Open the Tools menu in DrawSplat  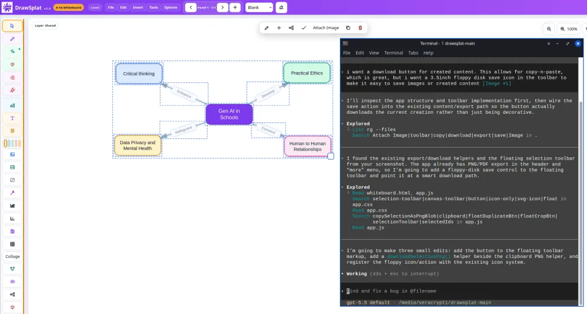click(x=154, y=7)
